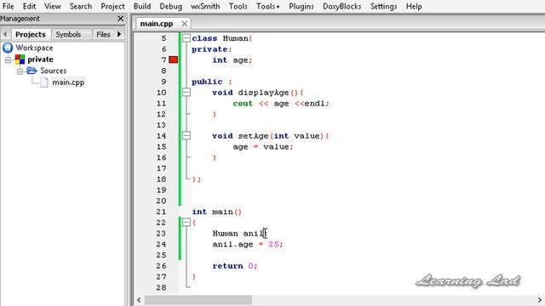The image size is (545, 306).
Task: Remove the red breakpoint on line 7
Action: 173,59
